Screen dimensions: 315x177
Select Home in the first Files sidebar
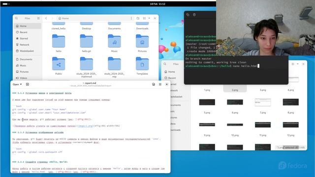point(28,26)
